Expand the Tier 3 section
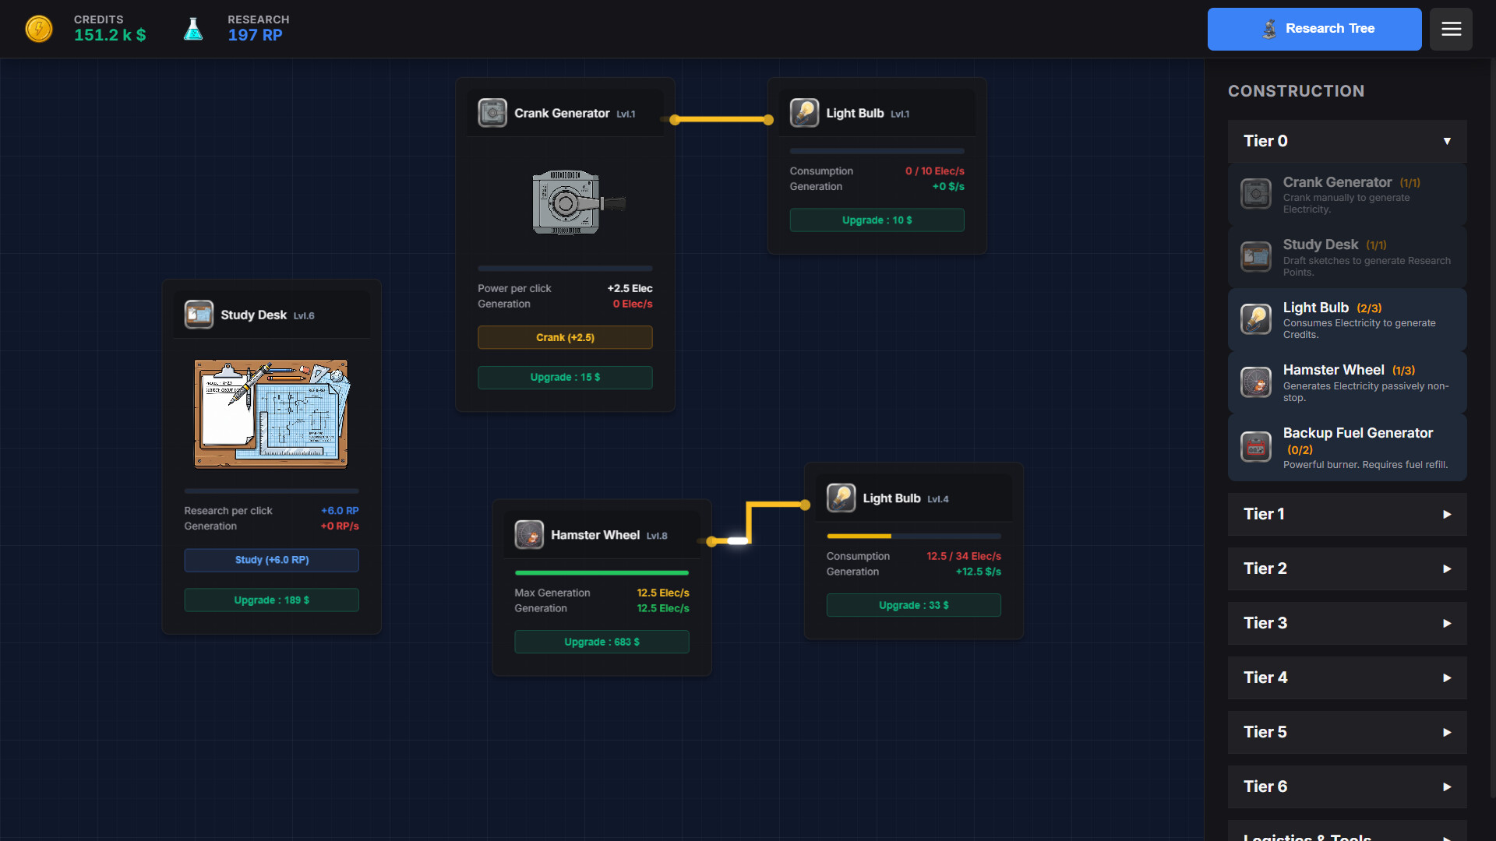Viewport: 1496px width, 841px height. click(1347, 623)
